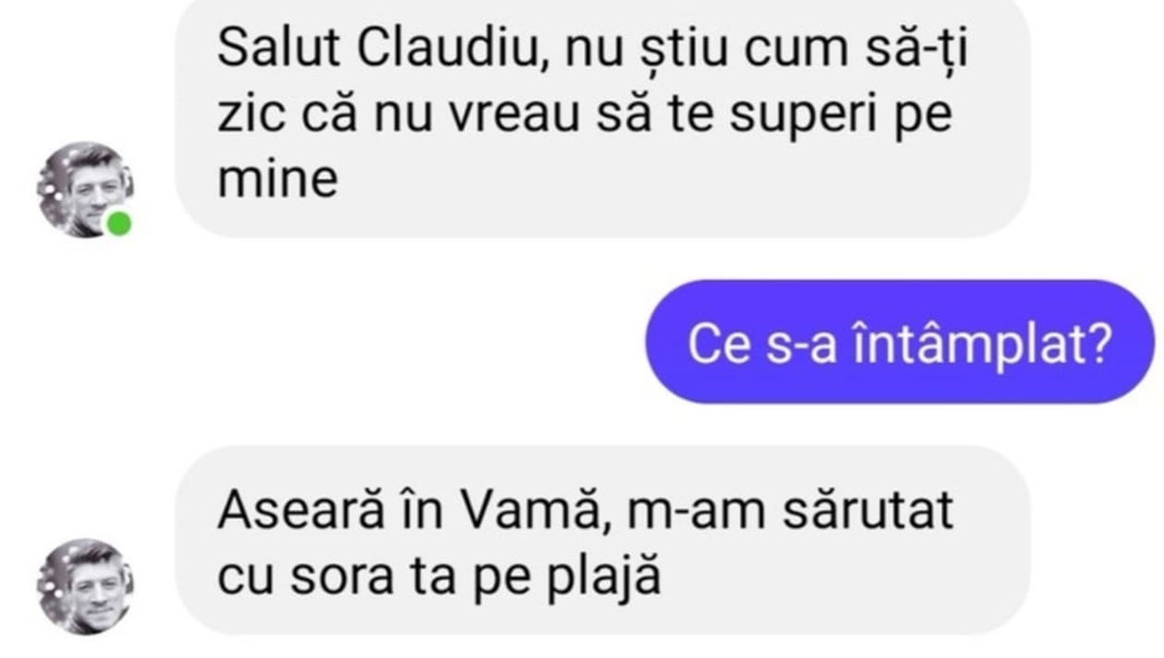Select the purple "Ce s-a întâmplat?" bubble

click(900, 342)
